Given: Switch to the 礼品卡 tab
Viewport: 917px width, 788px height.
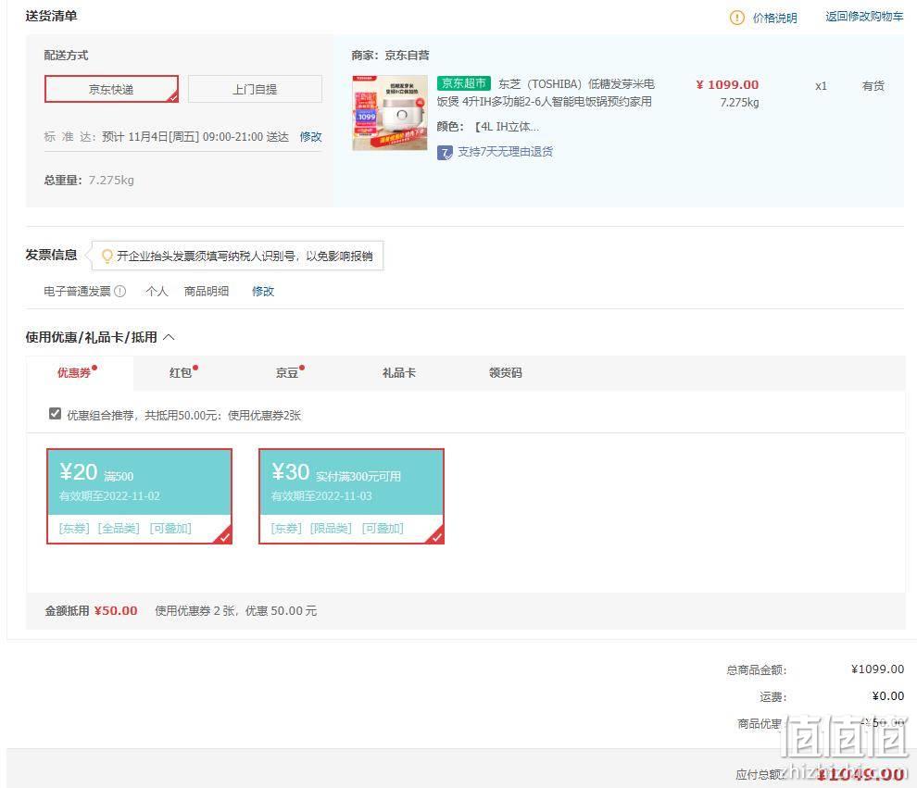Looking at the screenshot, I should pyautogui.click(x=399, y=373).
